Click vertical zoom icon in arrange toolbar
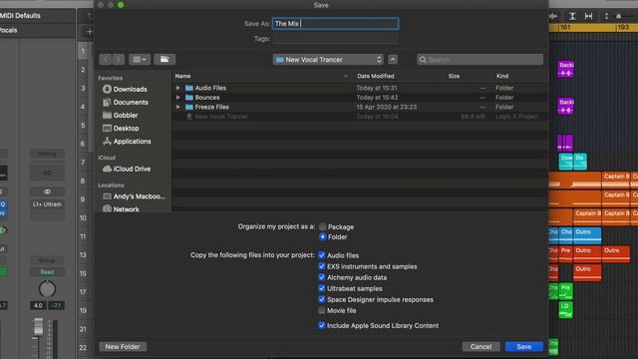The image size is (638, 359). 572,16
